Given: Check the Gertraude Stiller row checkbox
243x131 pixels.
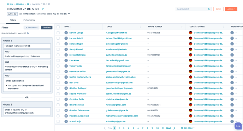Looking at the screenshot, I should [x=58, y=72].
